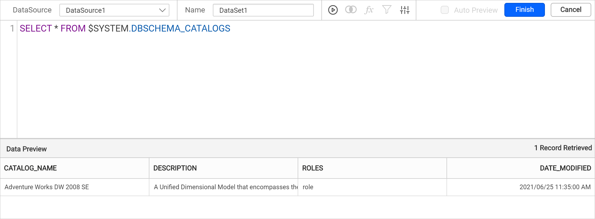Select the DATE_MODIFIED column header
The width and height of the screenshot is (595, 219).
pos(521,168)
